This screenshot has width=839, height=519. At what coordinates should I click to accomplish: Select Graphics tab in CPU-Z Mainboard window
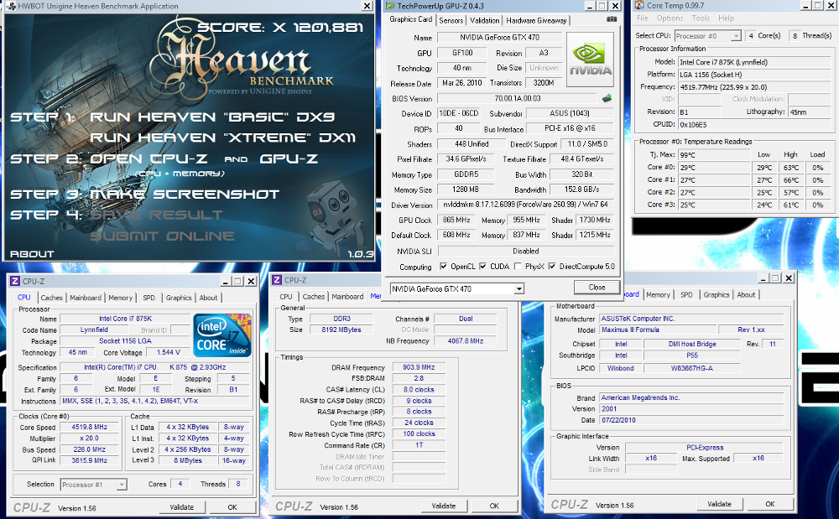(x=716, y=294)
